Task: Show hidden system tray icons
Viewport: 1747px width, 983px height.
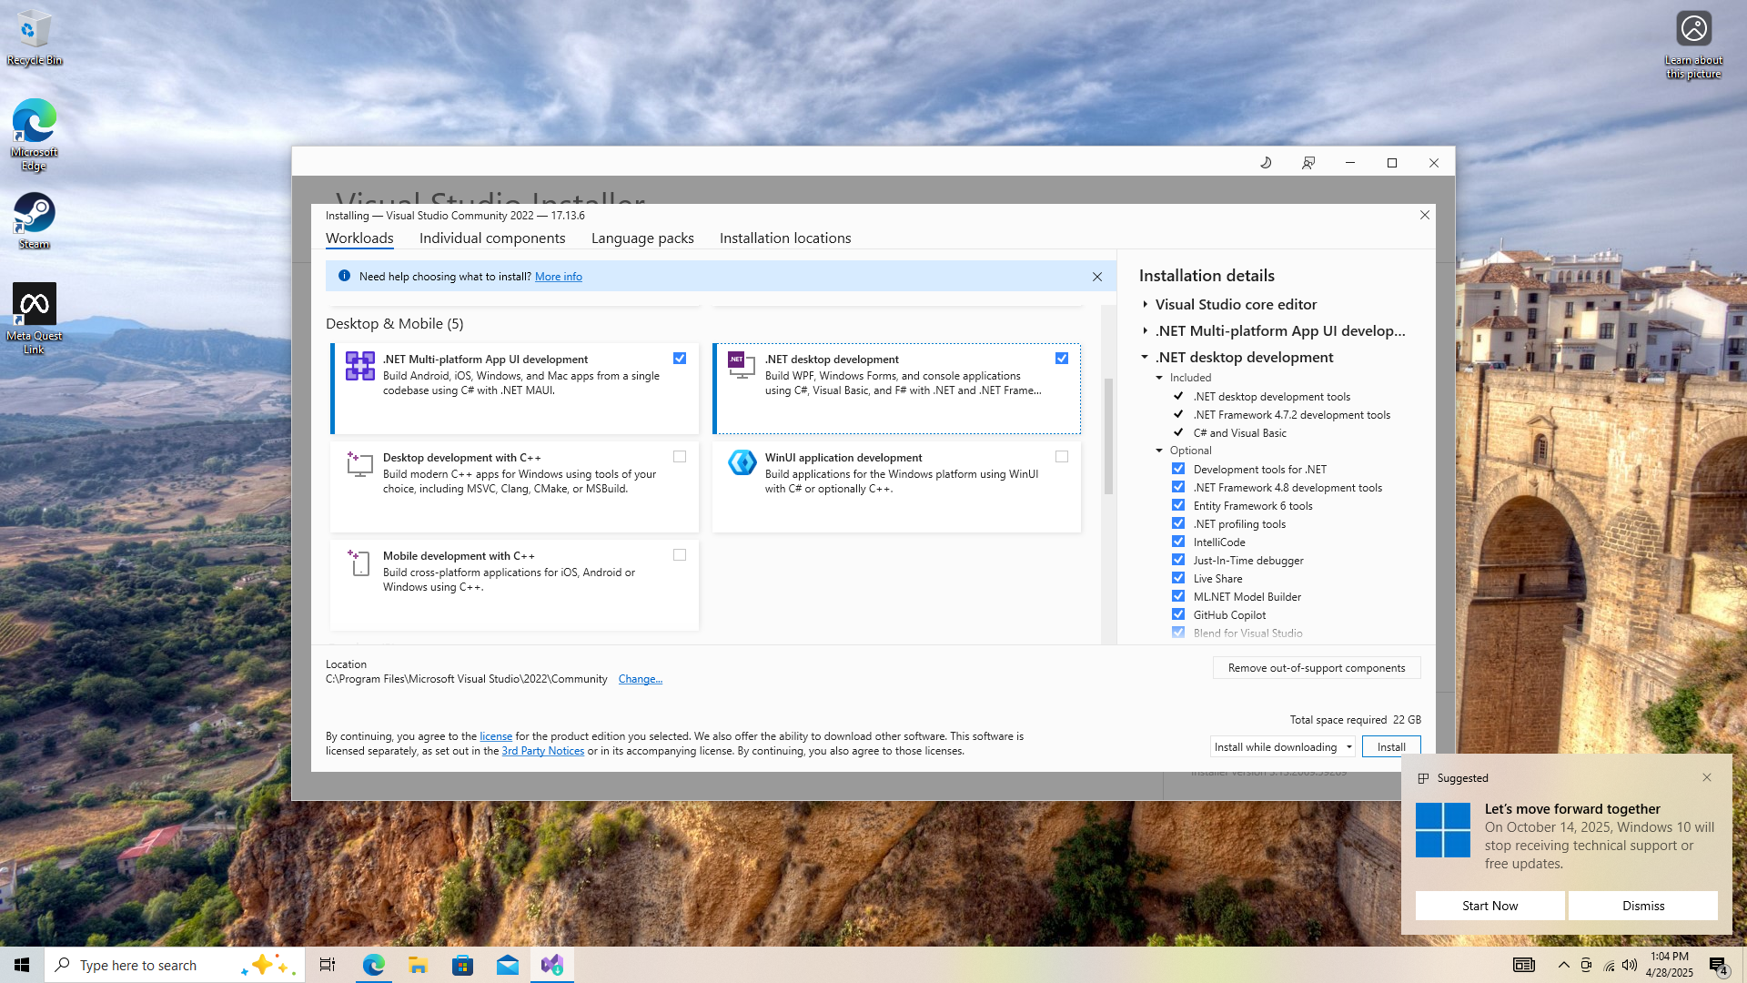Action: tap(1563, 966)
